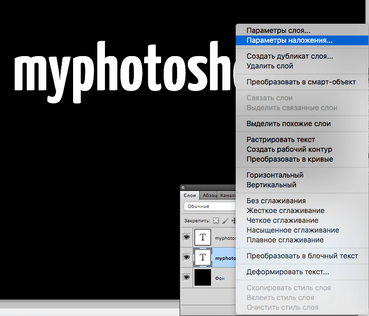The width and height of the screenshot is (369, 316).
Task: Click the lock transparent pixels icon
Action: tap(216, 220)
